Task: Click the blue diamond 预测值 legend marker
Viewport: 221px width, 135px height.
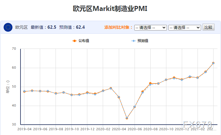Action: (133, 41)
